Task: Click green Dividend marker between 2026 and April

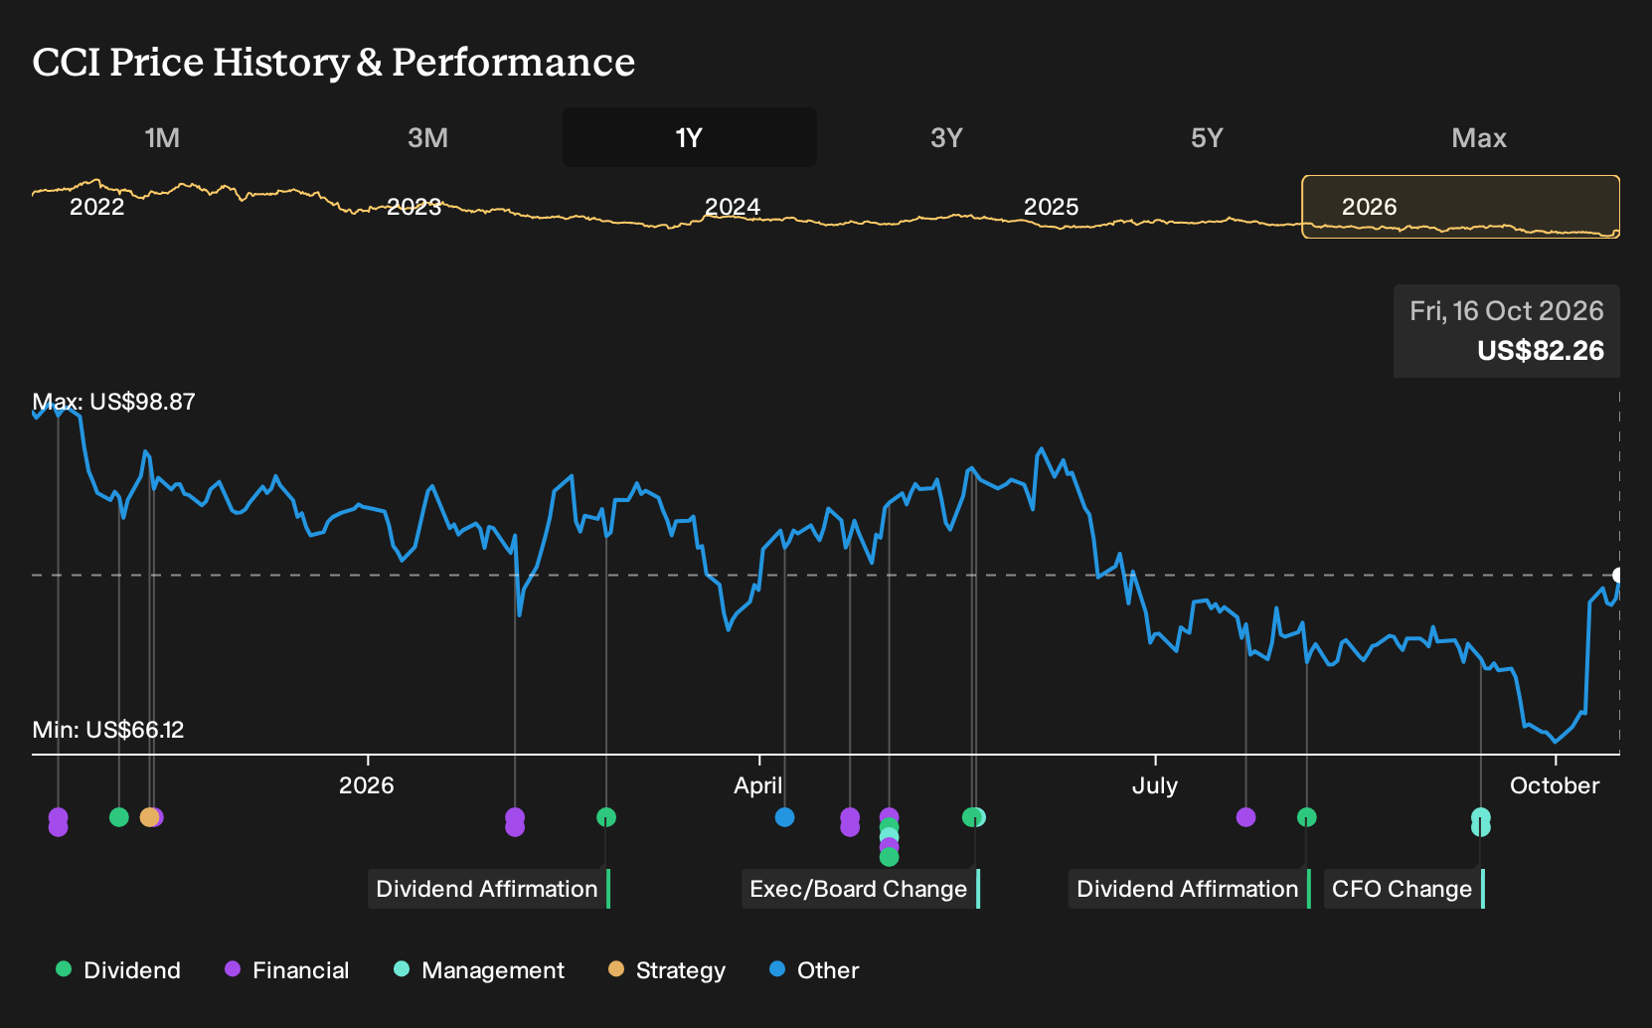Action: (606, 817)
